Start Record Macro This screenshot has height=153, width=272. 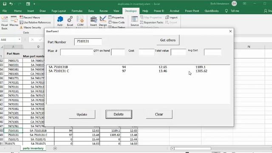(30, 17)
